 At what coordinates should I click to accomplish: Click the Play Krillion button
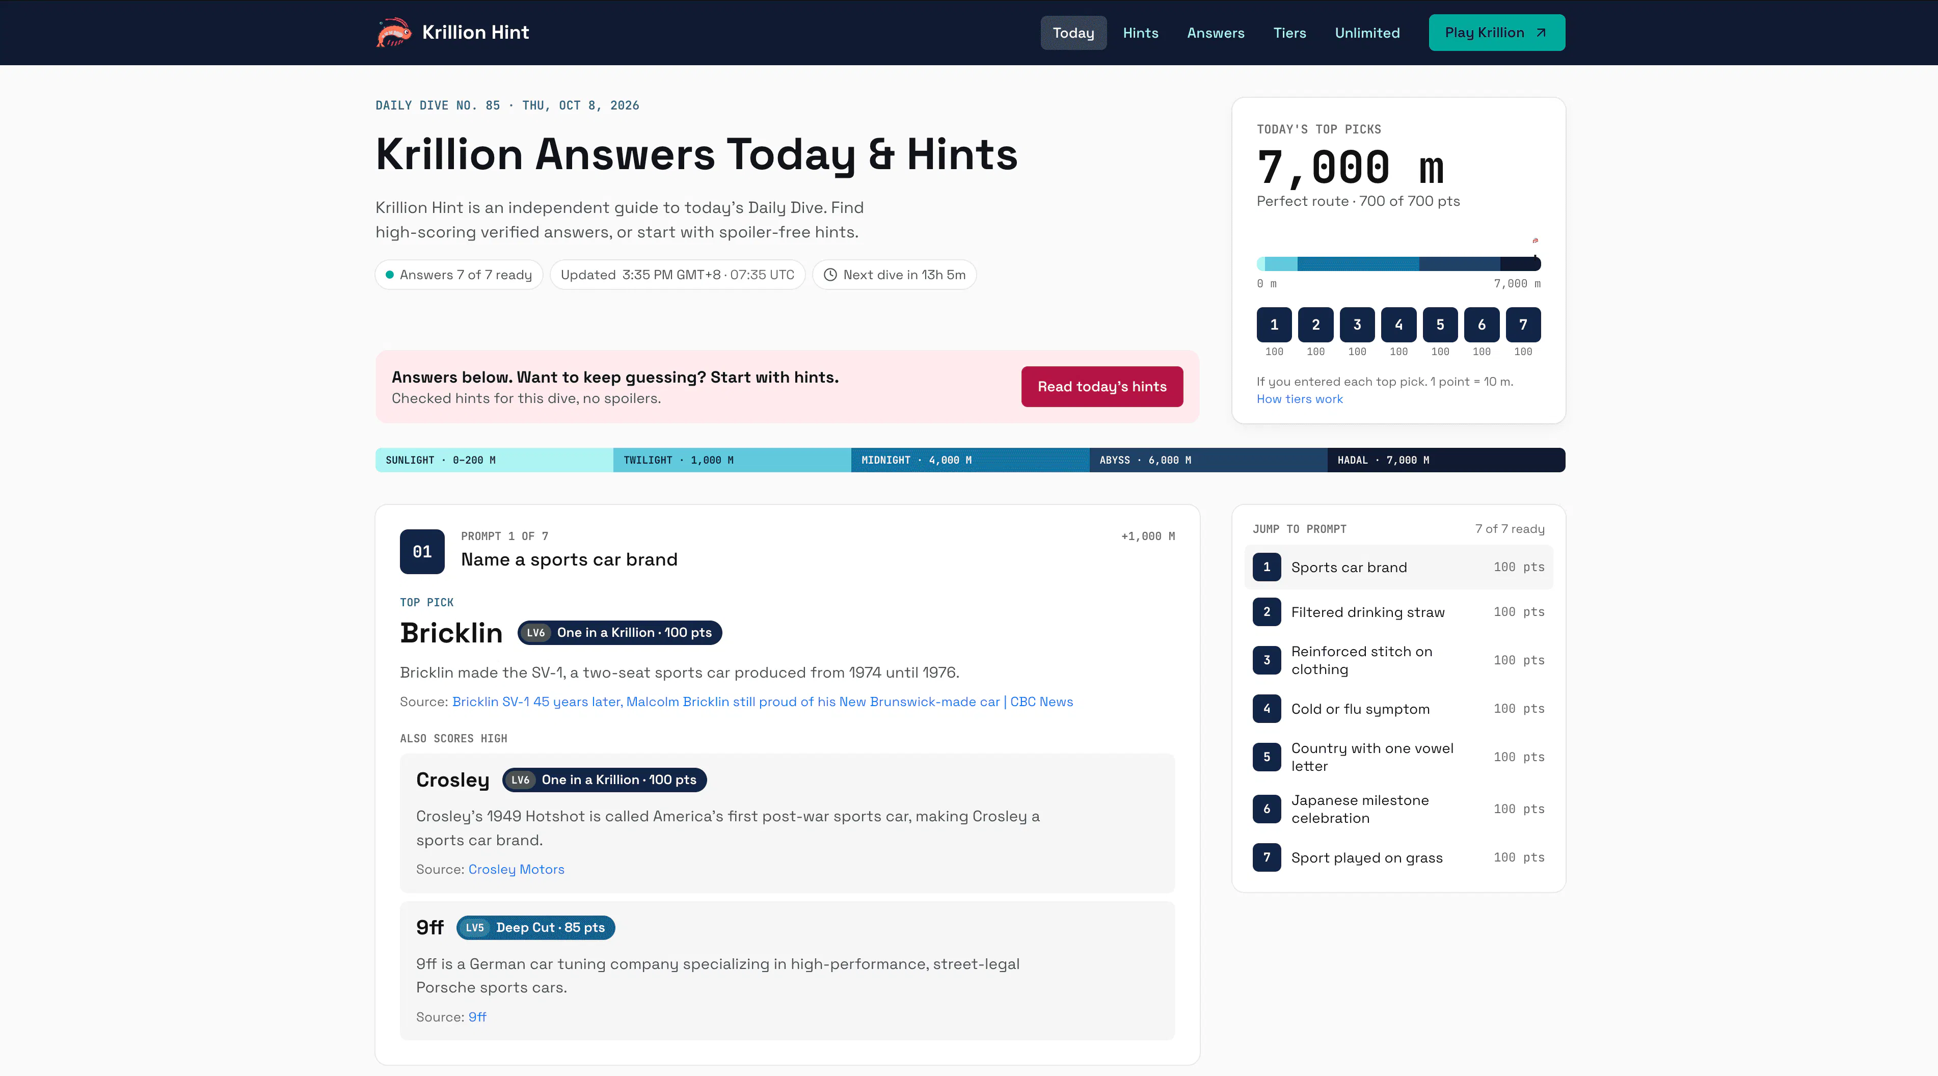[1496, 33]
